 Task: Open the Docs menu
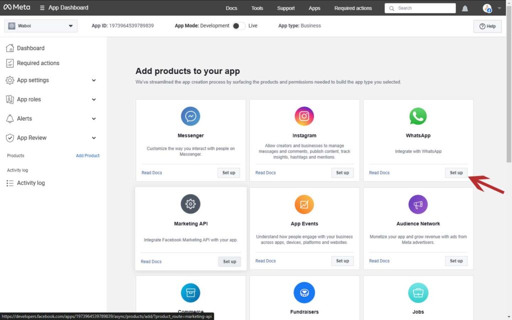pyautogui.click(x=231, y=8)
